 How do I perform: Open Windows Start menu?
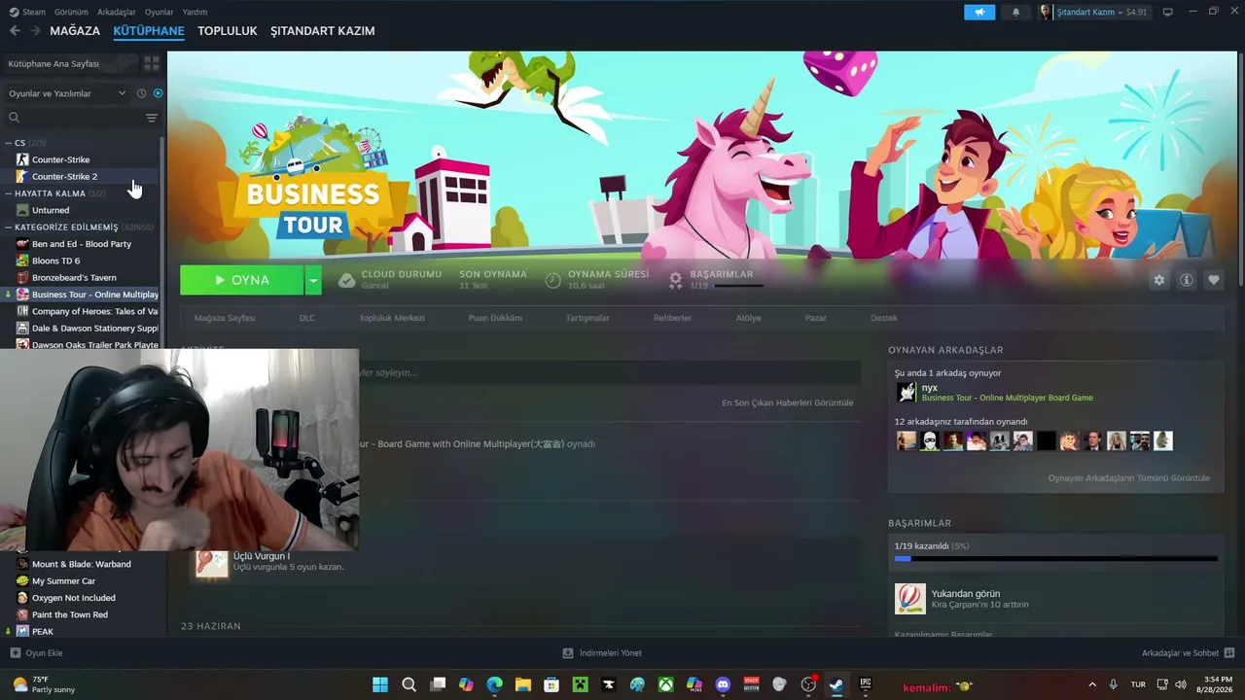tap(380, 684)
